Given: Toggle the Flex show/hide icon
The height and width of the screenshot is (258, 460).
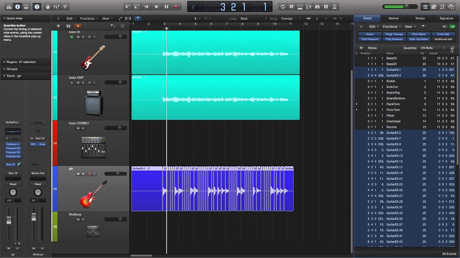Looking at the screenshot, I should [128, 18].
